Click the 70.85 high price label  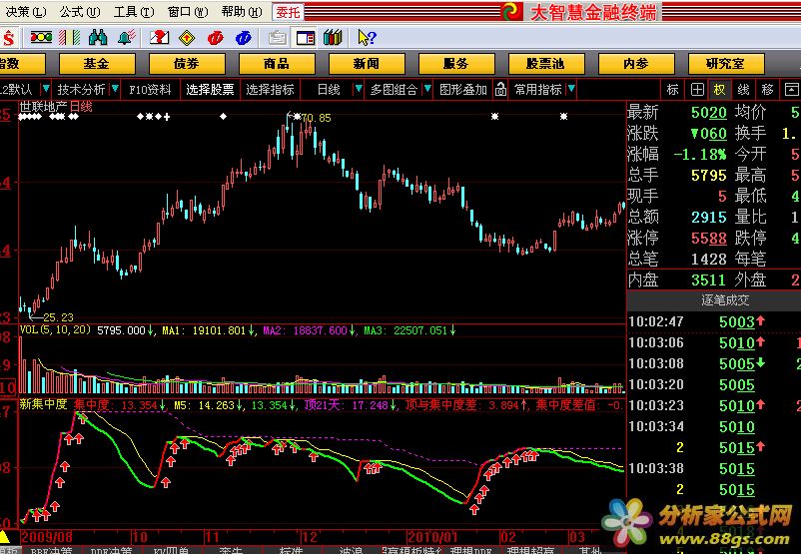(316, 118)
